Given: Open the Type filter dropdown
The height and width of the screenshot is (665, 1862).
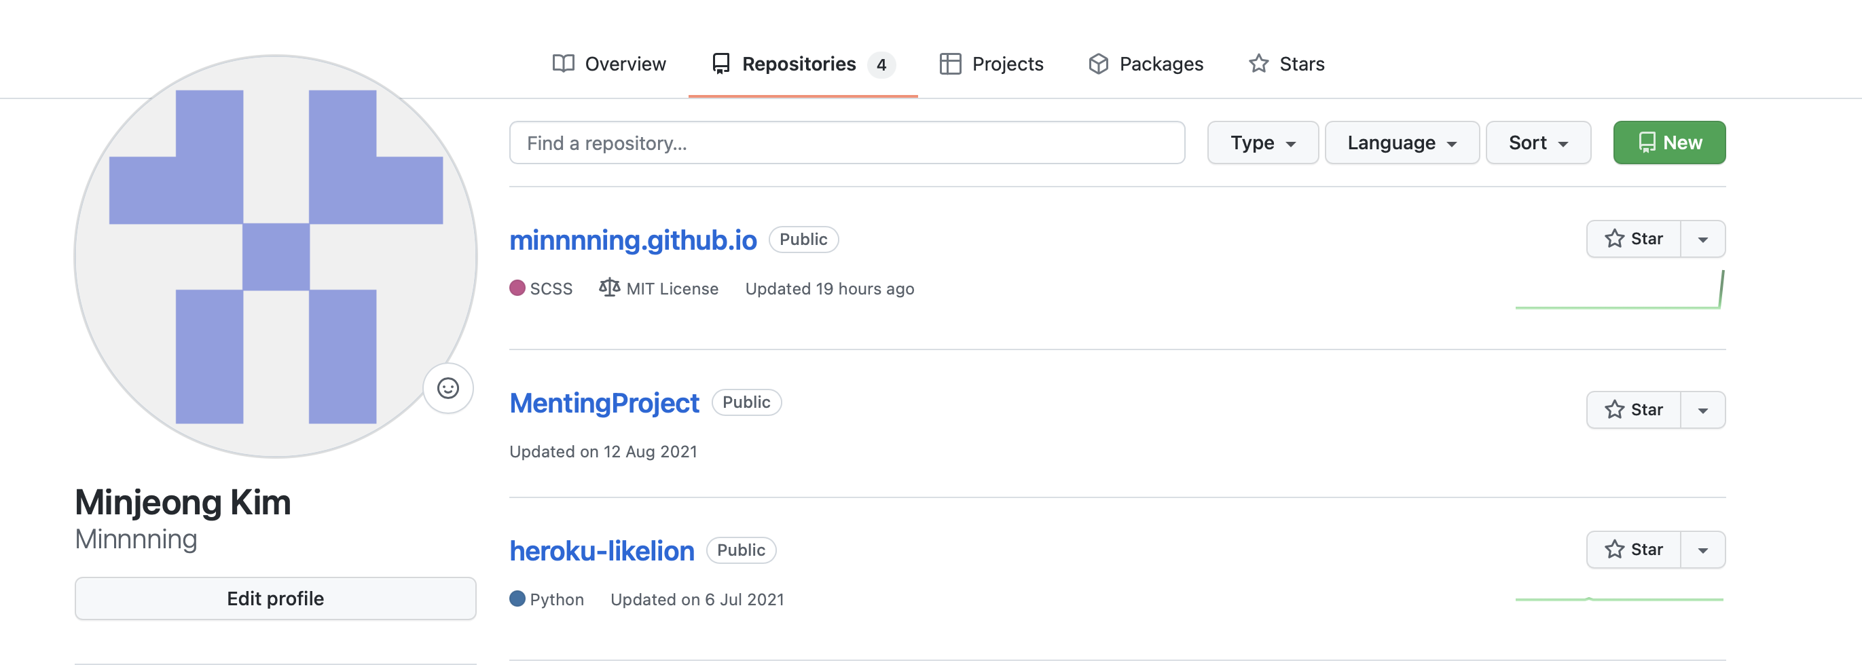Looking at the screenshot, I should 1263,143.
